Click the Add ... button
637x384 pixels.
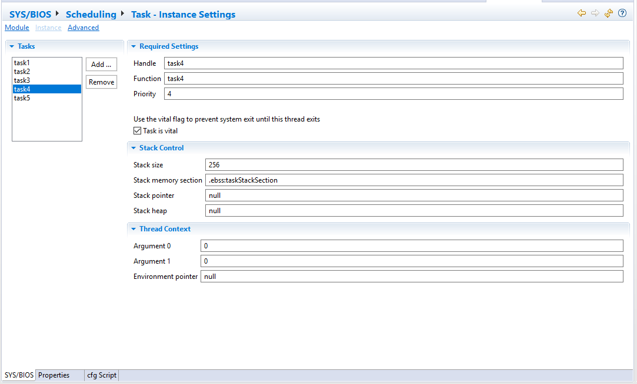click(x=101, y=65)
